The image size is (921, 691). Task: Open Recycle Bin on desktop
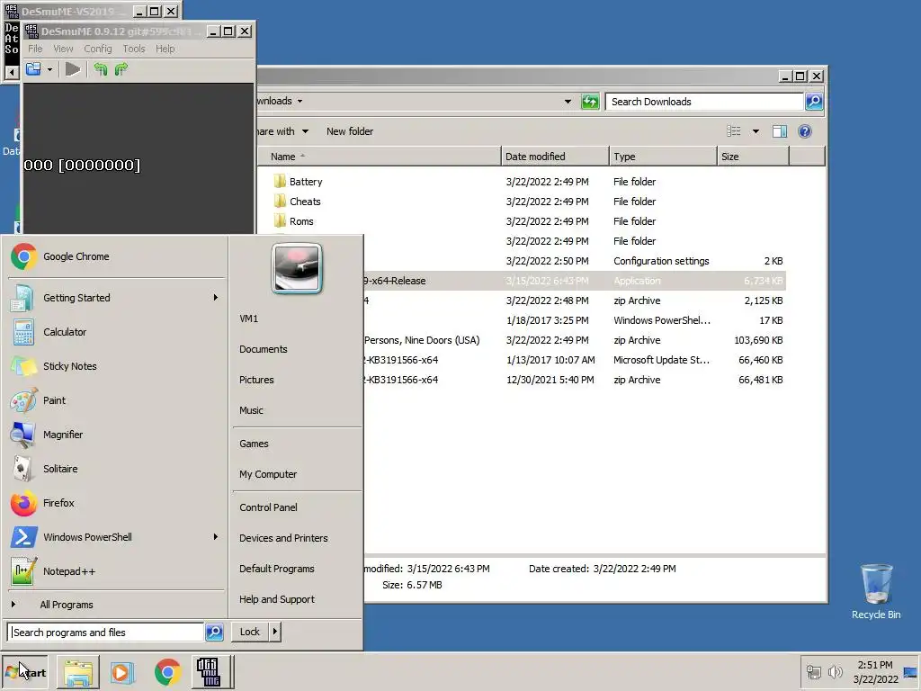(876, 591)
